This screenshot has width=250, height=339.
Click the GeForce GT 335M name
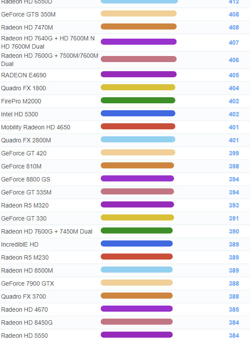click(26, 192)
